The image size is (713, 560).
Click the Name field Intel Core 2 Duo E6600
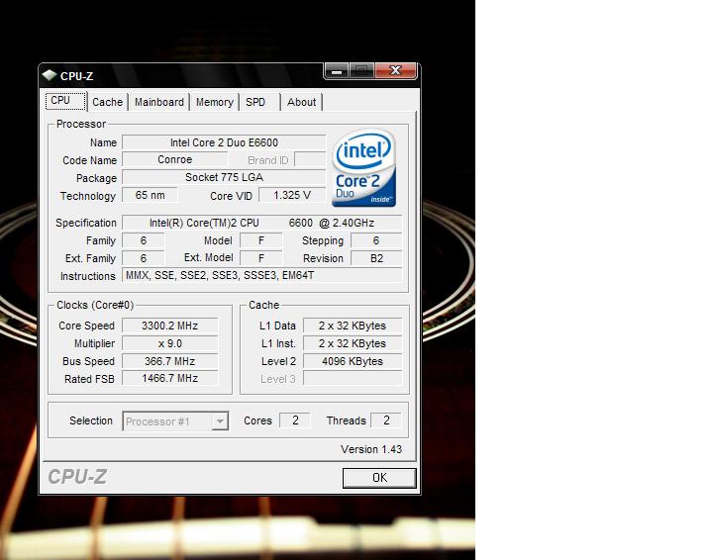tap(224, 142)
